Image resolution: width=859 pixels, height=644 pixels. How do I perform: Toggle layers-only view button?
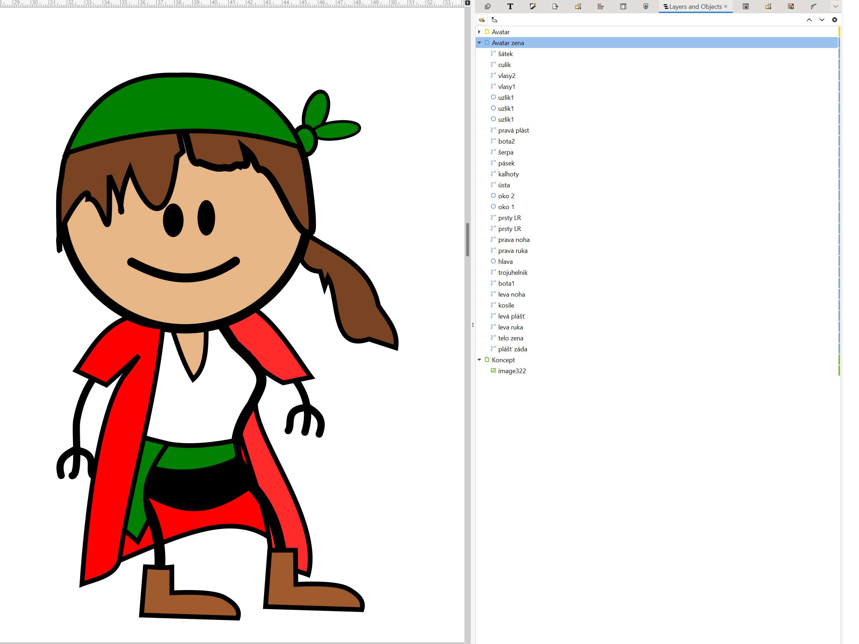[481, 20]
